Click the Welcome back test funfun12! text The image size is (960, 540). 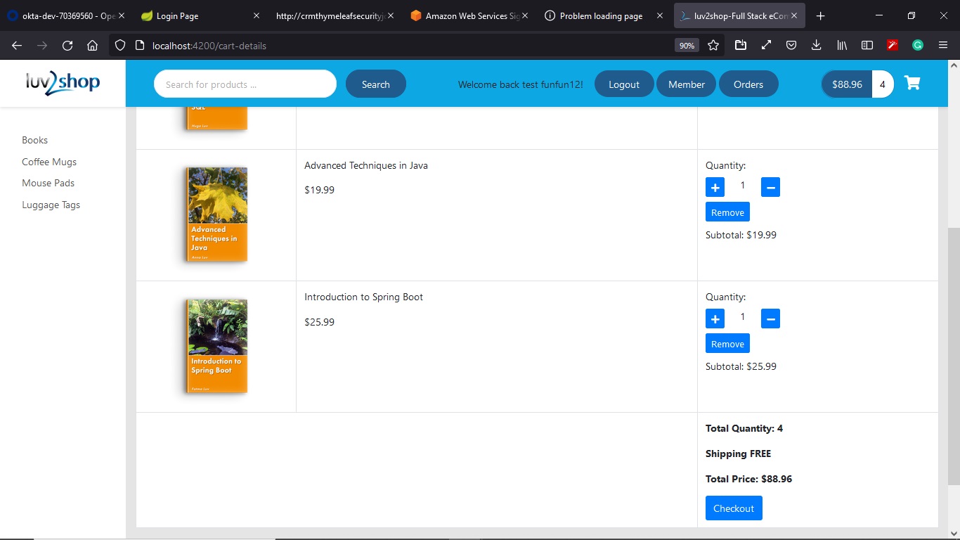point(520,84)
